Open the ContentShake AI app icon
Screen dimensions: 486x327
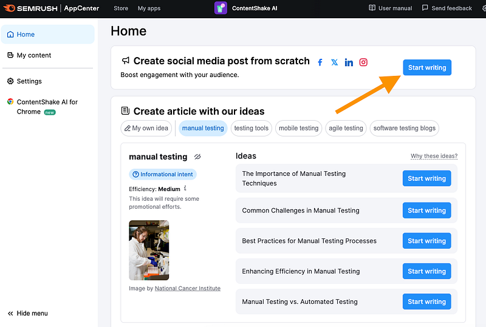221,8
